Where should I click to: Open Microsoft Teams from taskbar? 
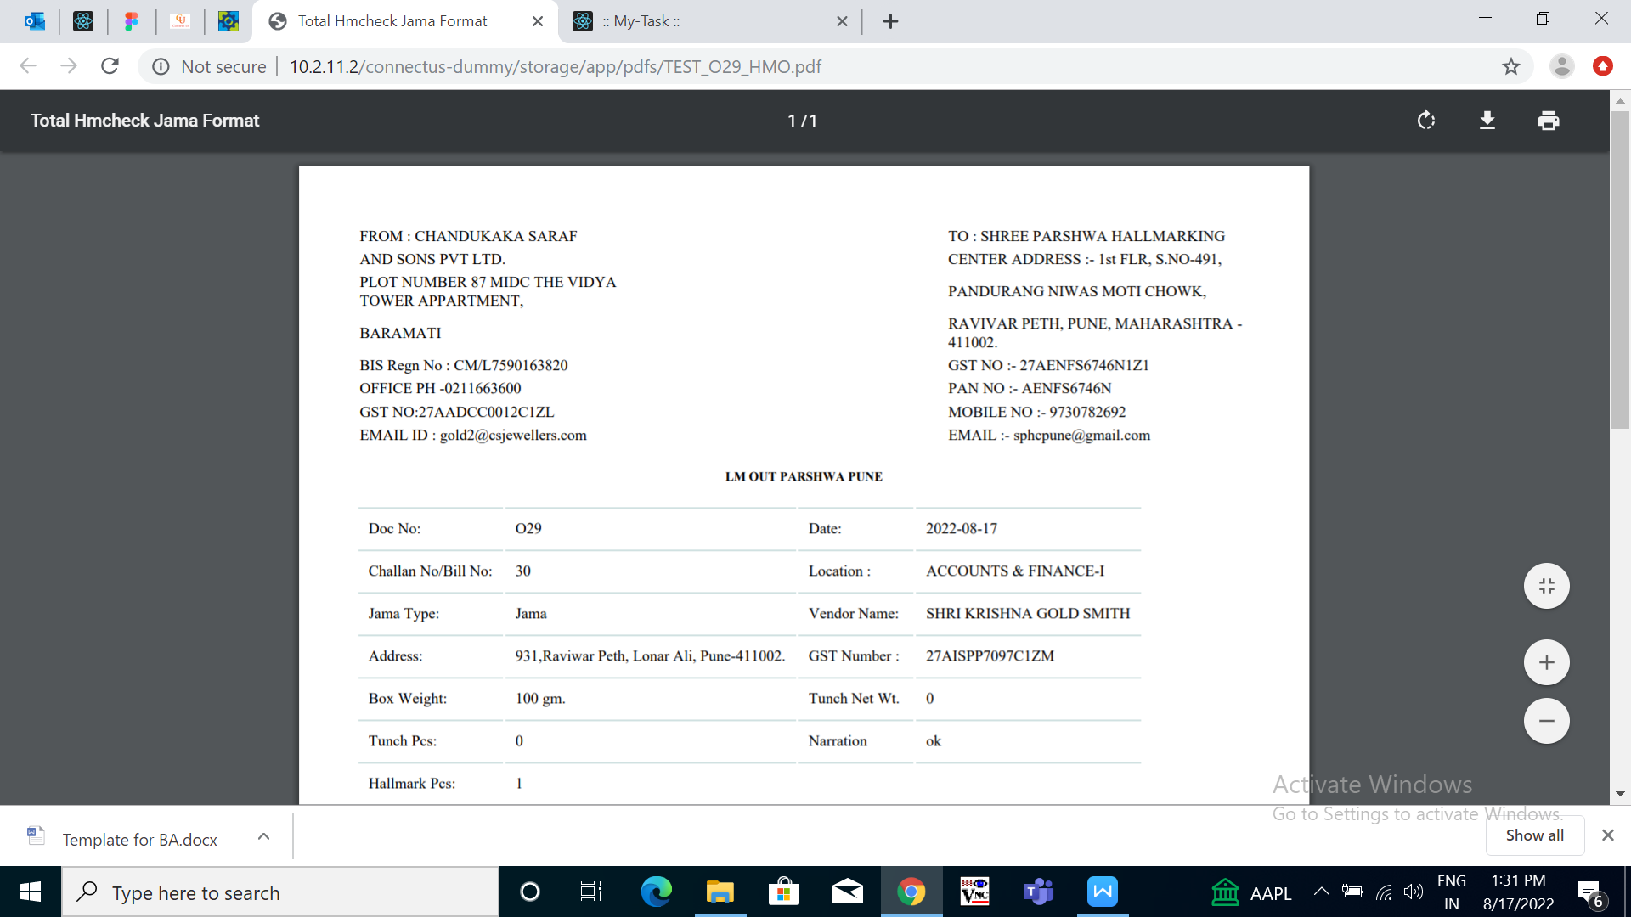(x=1038, y=892)
